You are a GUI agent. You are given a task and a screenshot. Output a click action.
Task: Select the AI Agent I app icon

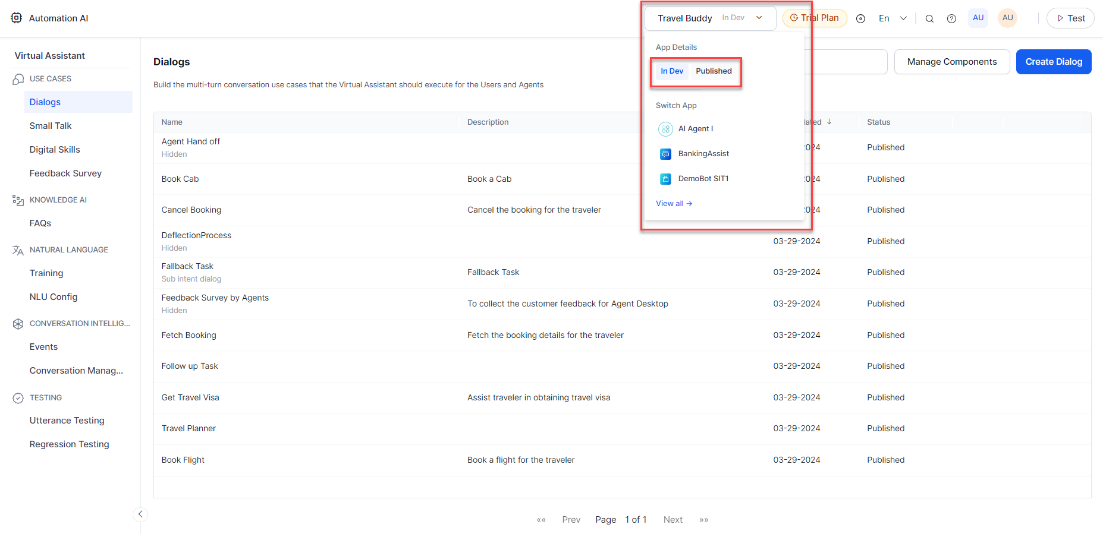click(x=665, y=129)
